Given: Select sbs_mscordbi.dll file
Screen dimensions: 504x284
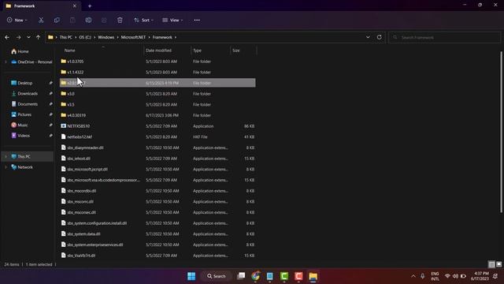Looking at the screenshot, I should [157, 191].
